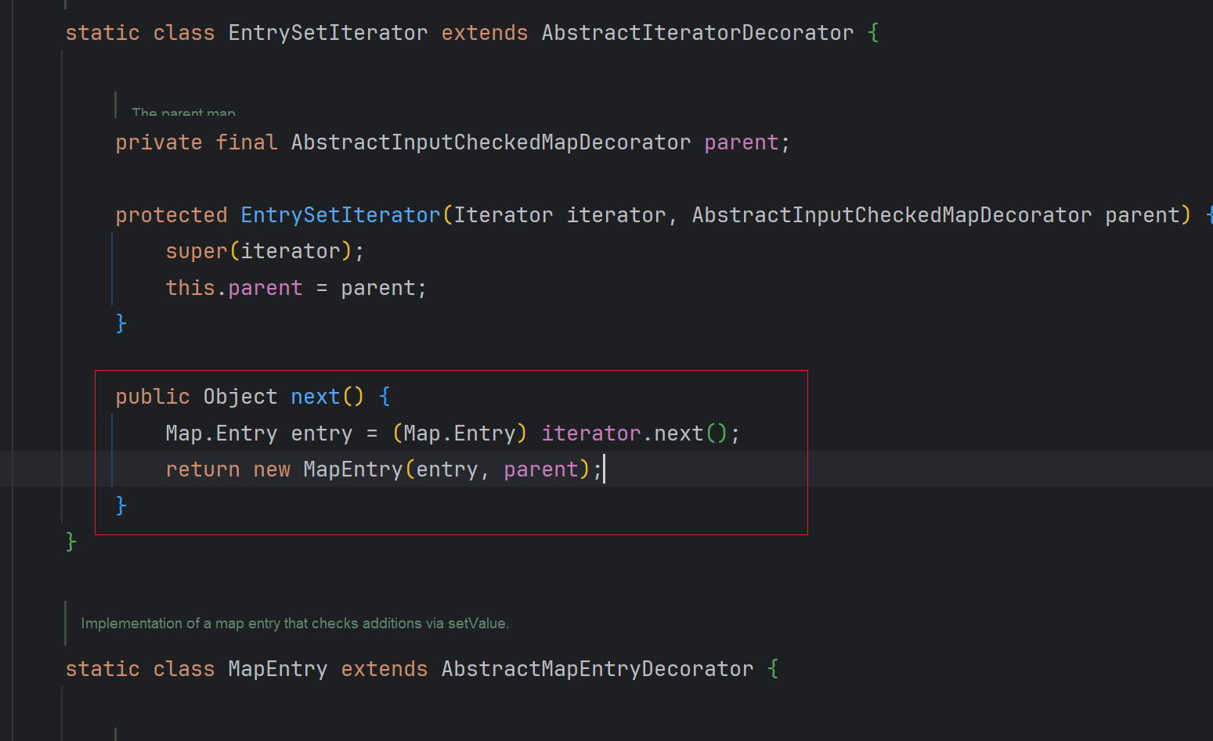Click the (Map.Entry) cast expression
1213x741 pixels.
coord(459,433)
